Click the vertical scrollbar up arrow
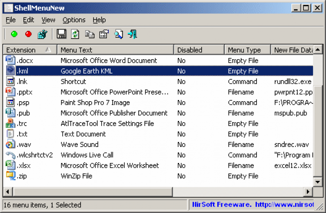 (318, 50)
